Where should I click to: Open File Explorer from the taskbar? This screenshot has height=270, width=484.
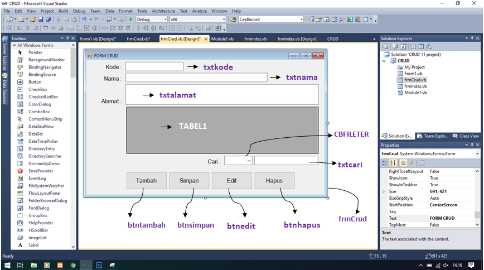tap(33, 265)
